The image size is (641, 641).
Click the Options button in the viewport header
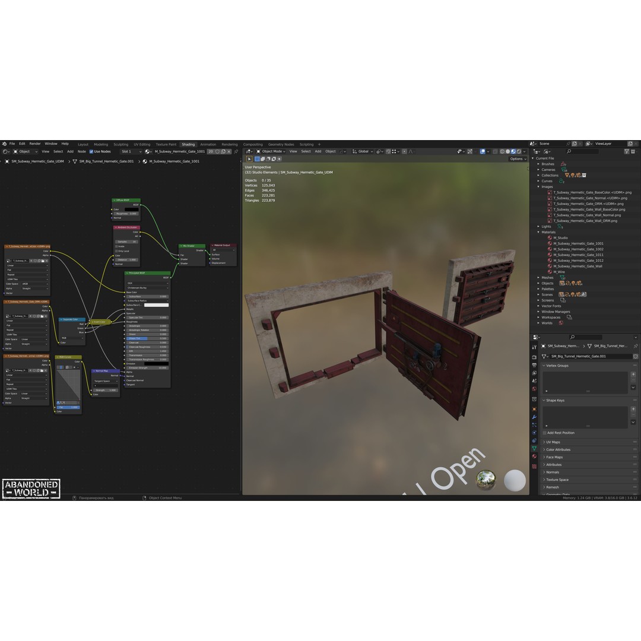(x=516, y=158)
